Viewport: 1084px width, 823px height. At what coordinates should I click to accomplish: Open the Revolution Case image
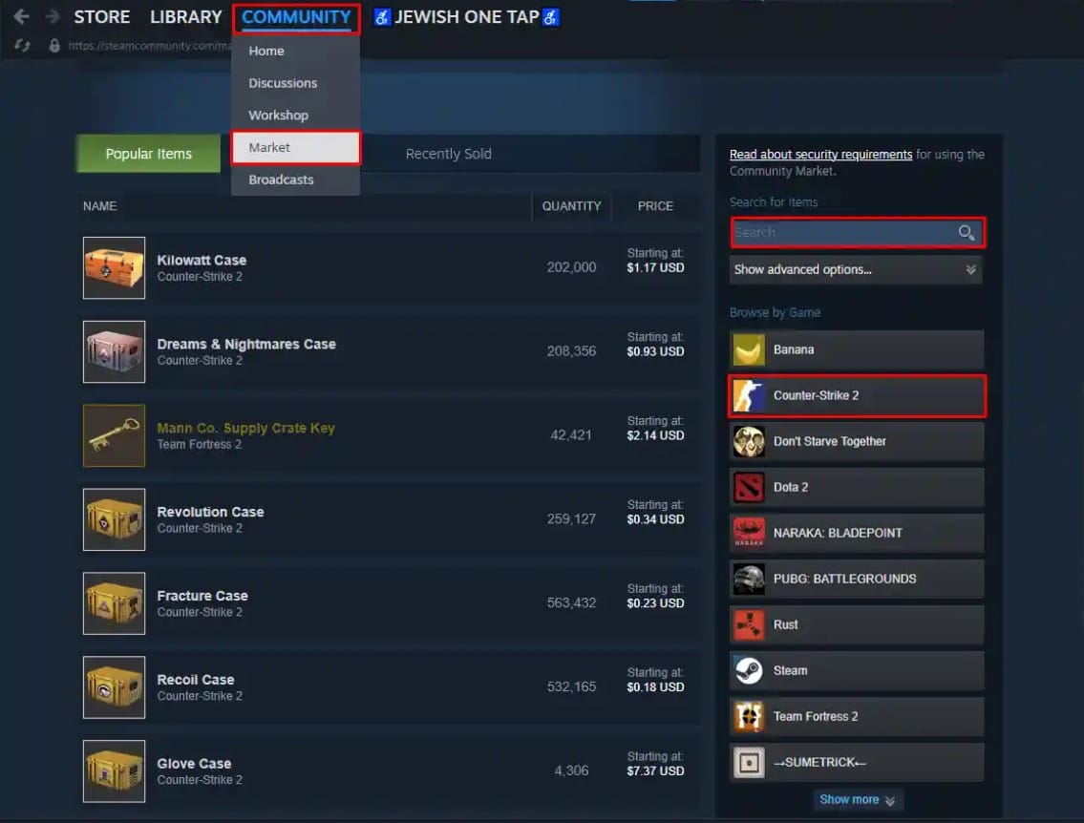[x=114, y=519]
